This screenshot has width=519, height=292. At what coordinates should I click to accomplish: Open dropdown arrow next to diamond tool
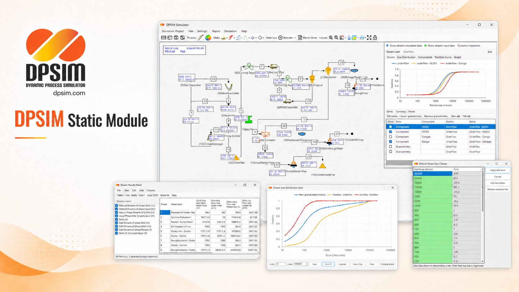pyautogui.click(x=264, y=38)
